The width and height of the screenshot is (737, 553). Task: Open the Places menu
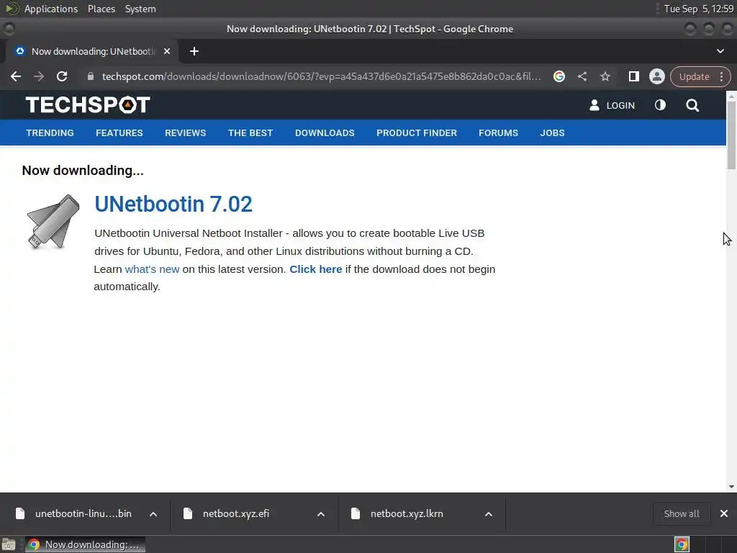point(101,9)
